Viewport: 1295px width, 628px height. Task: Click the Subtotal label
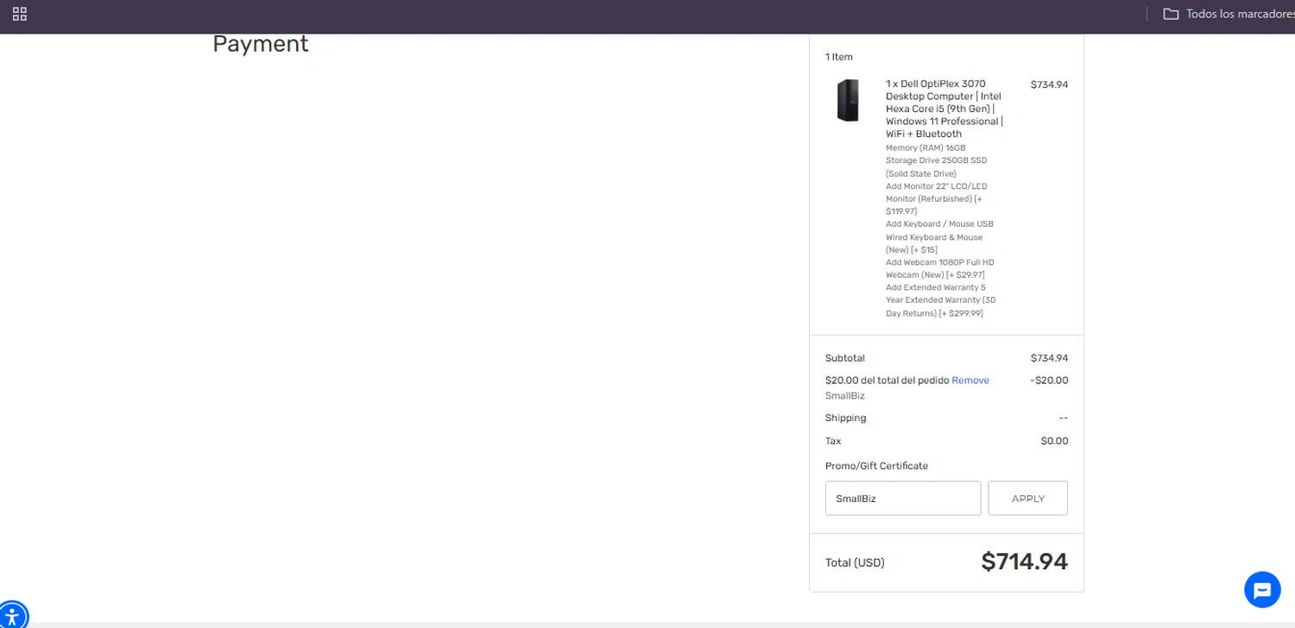coord(845,358)
